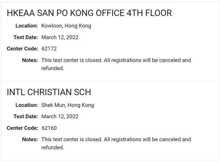Select the Kowloon, Hong Kong location text
220x162 pixels.
(x=66, y=26)
